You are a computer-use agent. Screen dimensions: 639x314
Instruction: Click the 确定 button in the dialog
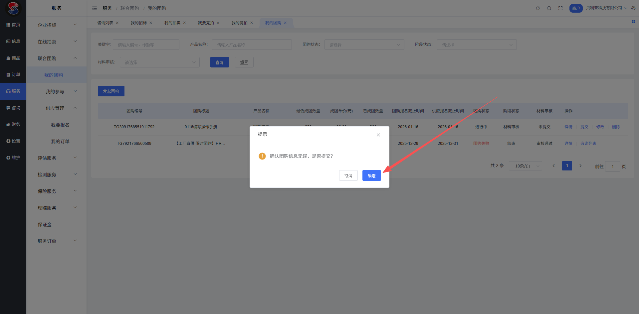point(371,176)
